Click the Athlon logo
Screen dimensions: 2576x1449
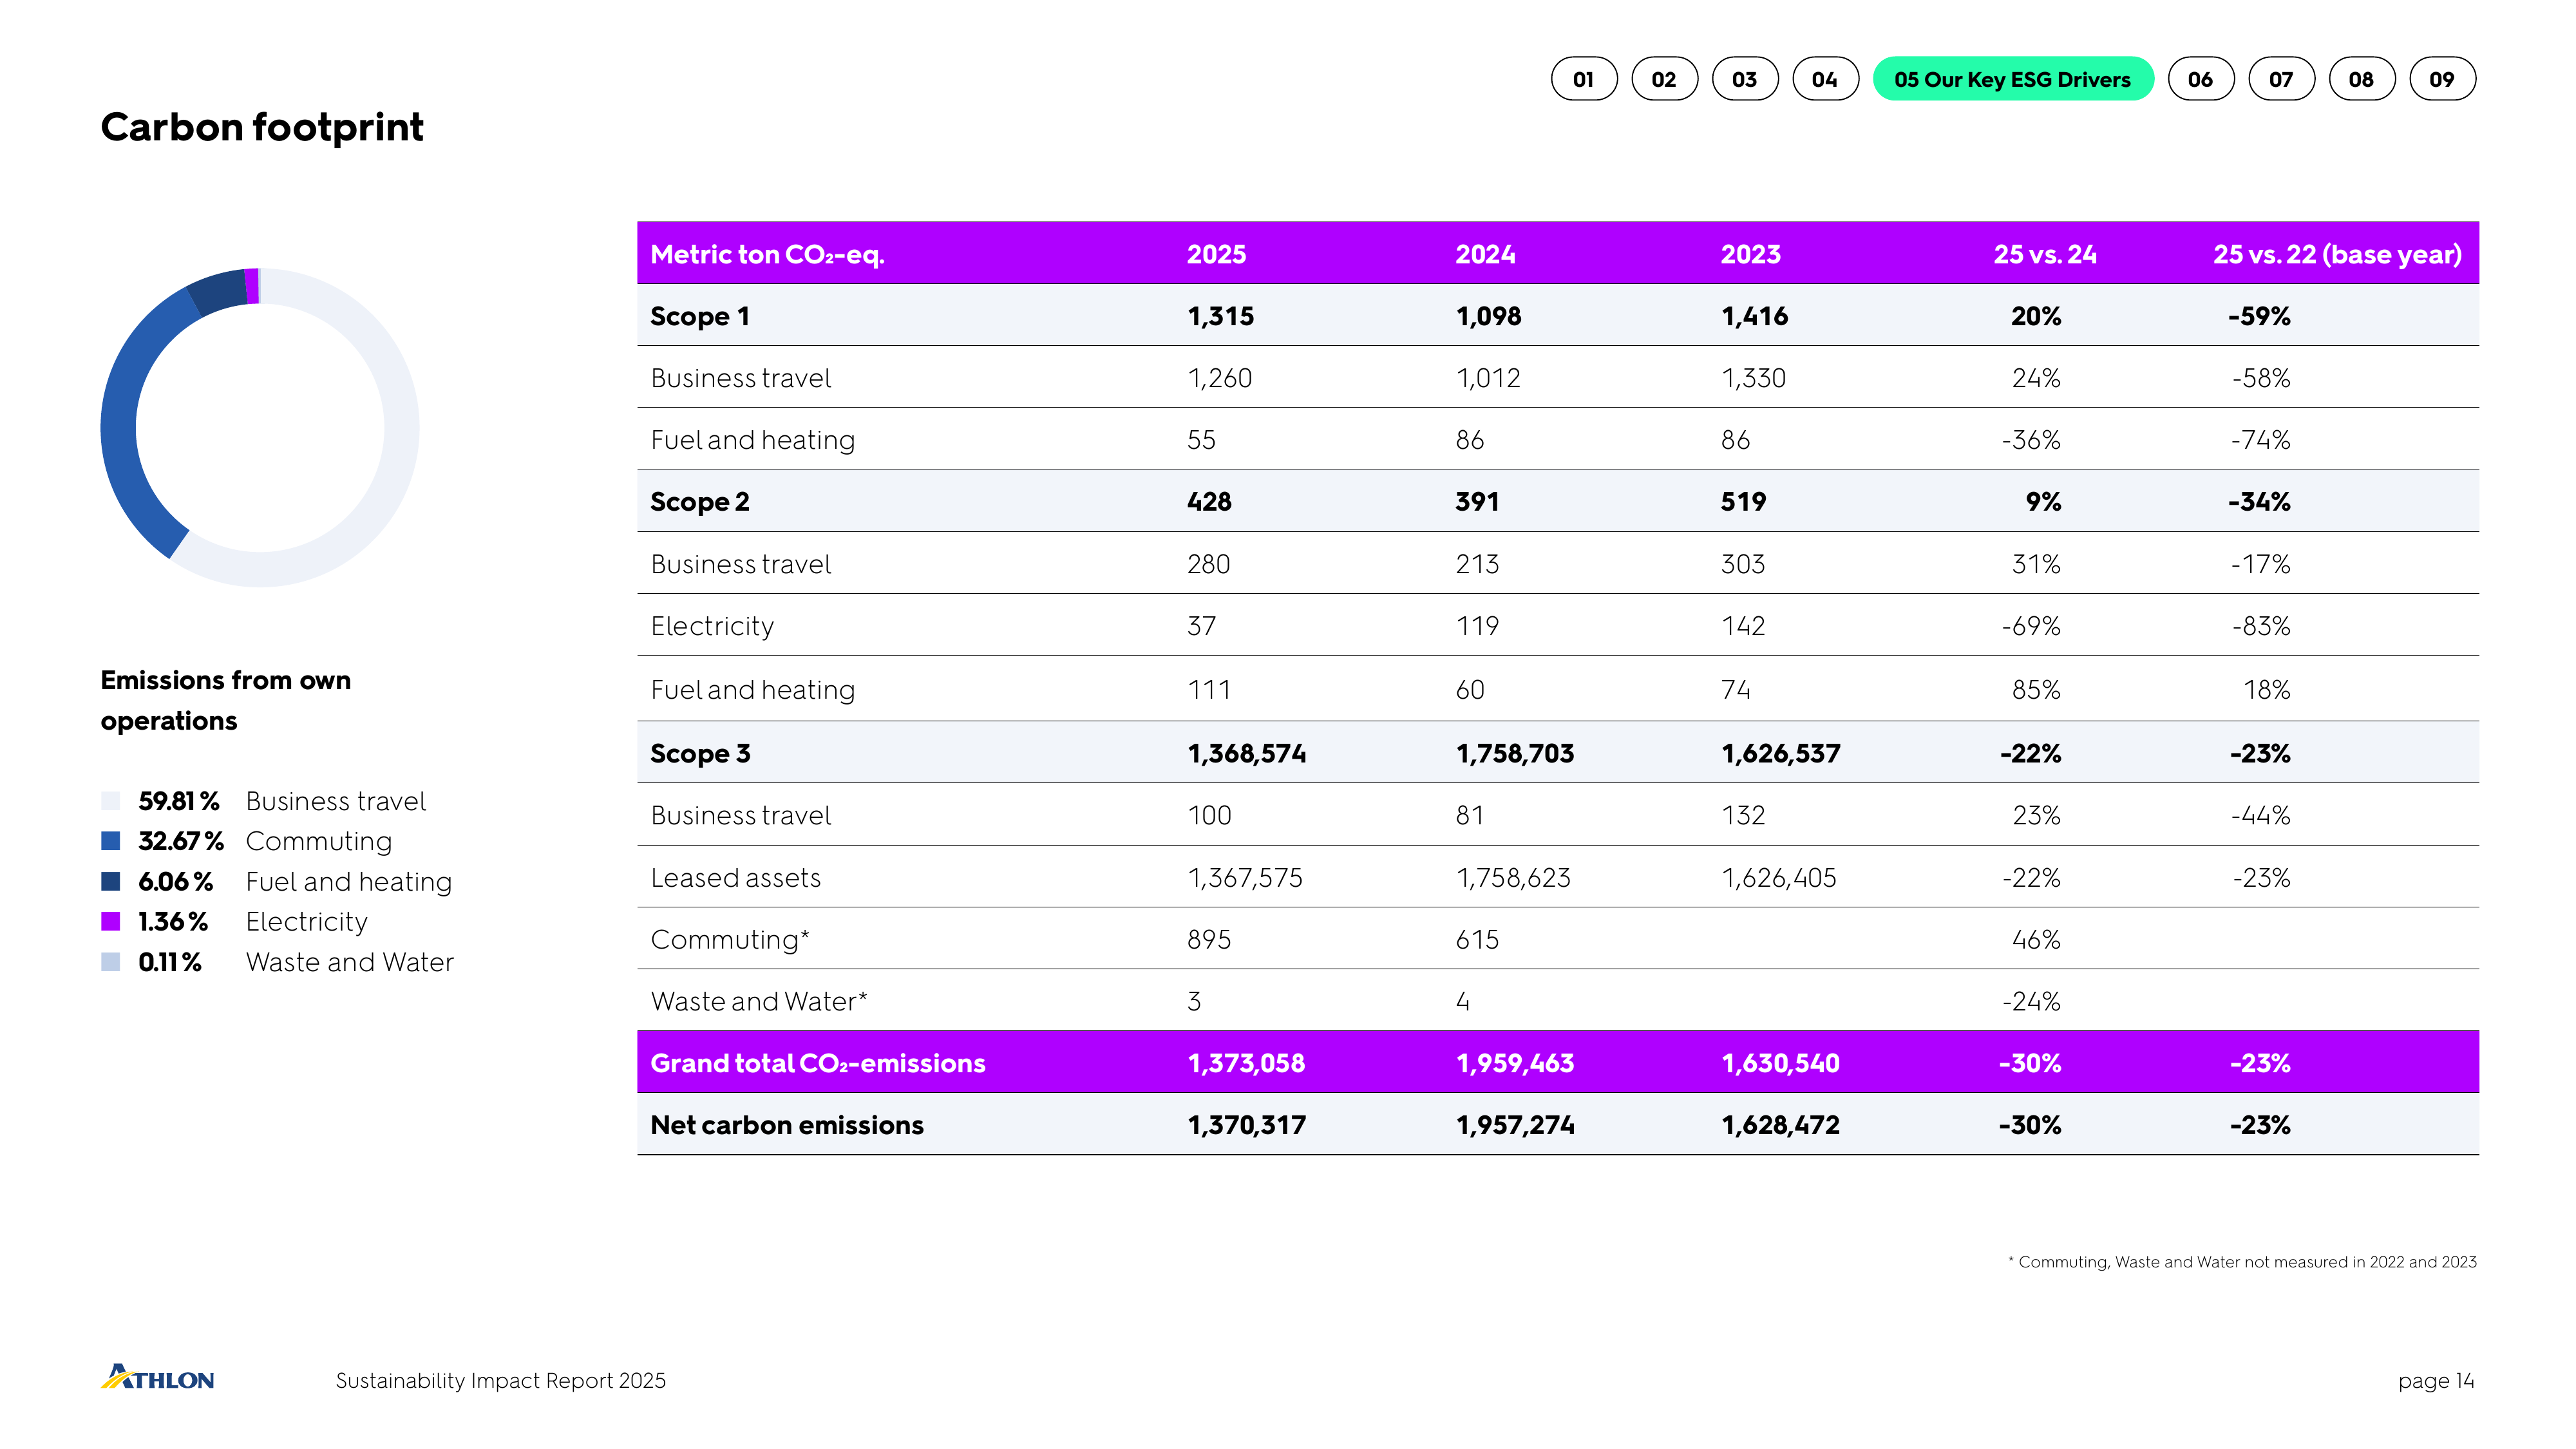click(x=157, y=1377)
